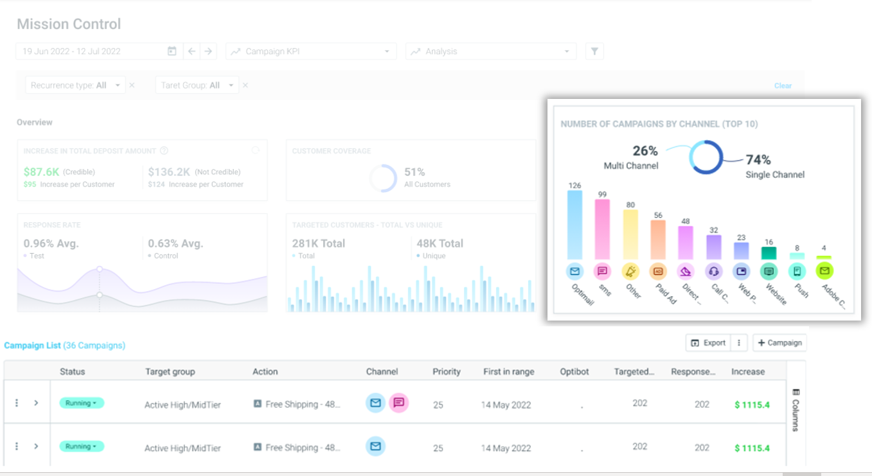872x476 pixels.
Task: Go to the previous date range arrow
Action: pyautogui.click(x=191, y=51)
